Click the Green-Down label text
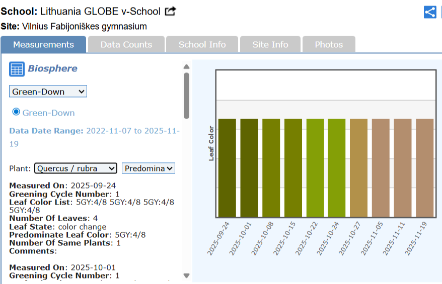442x284 pixels. pos(48,113)
